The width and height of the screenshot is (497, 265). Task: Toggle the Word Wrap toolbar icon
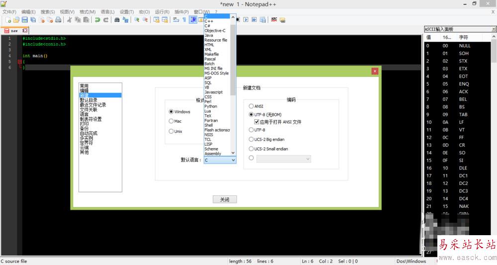coord(176,20)
